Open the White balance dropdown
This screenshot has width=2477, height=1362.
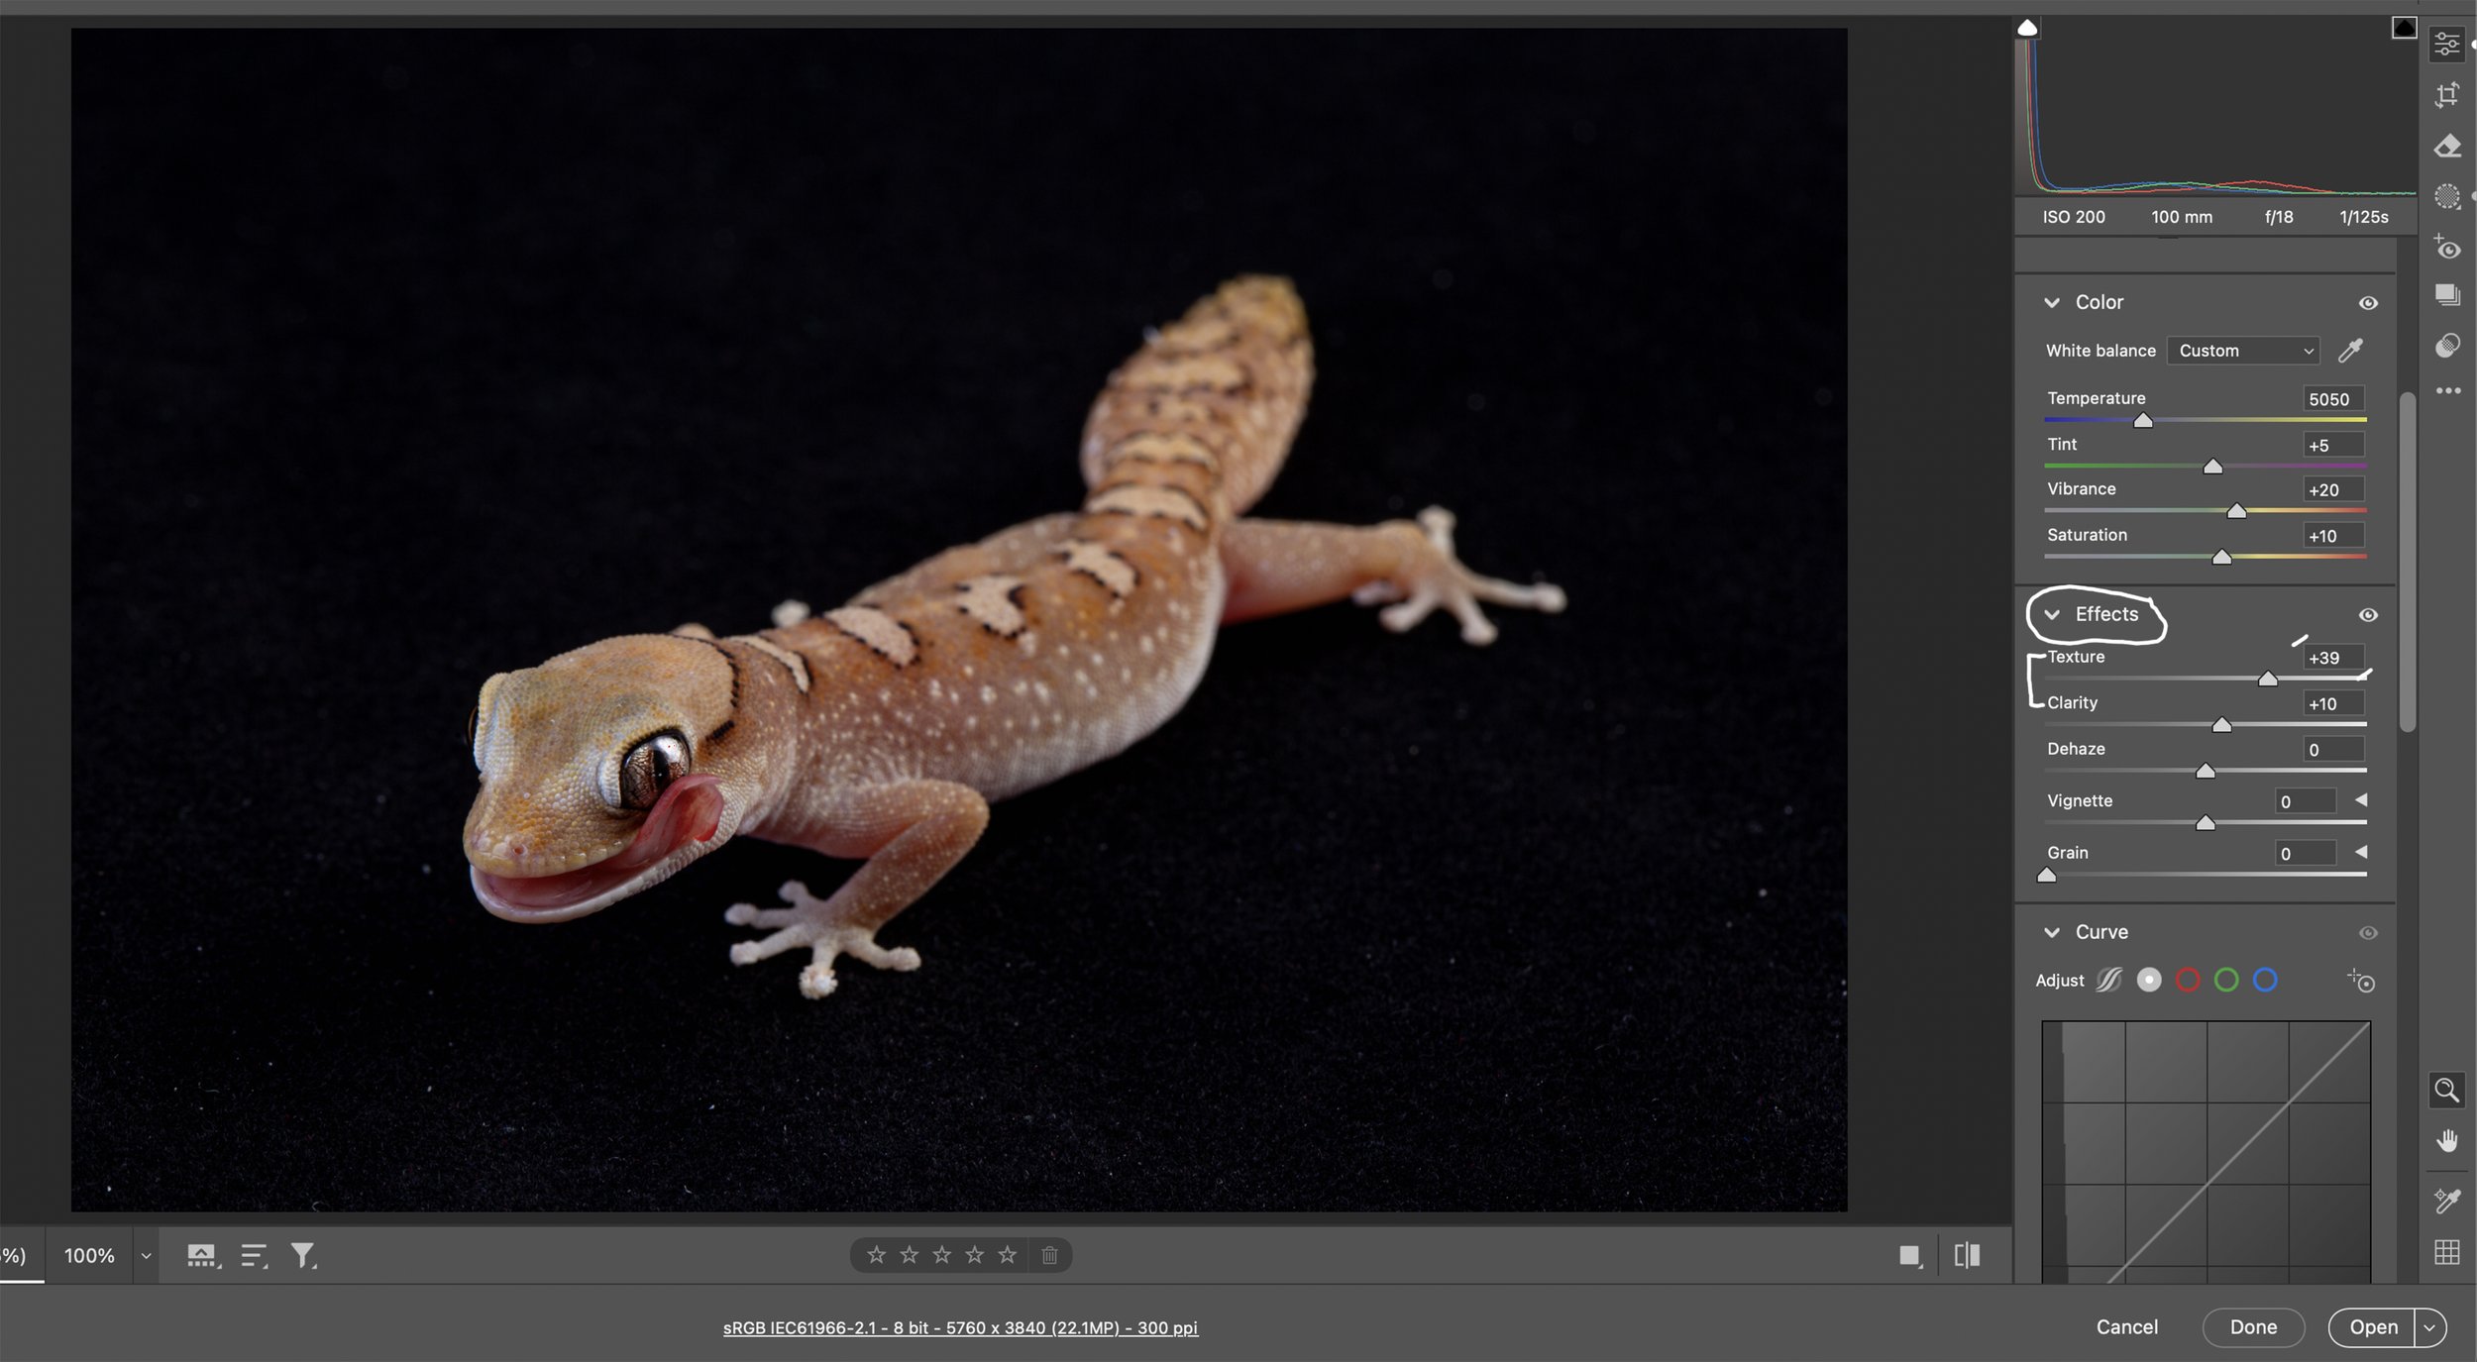tap(2243, 351)
